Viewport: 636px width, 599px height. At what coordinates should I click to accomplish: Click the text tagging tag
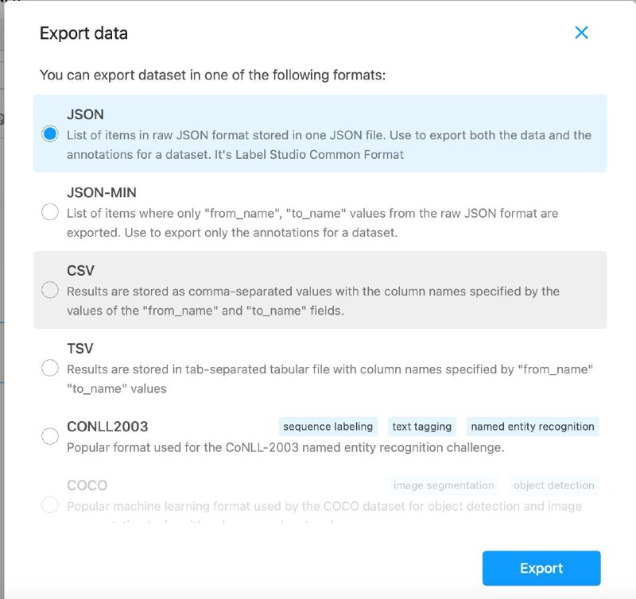pos(422,427)
